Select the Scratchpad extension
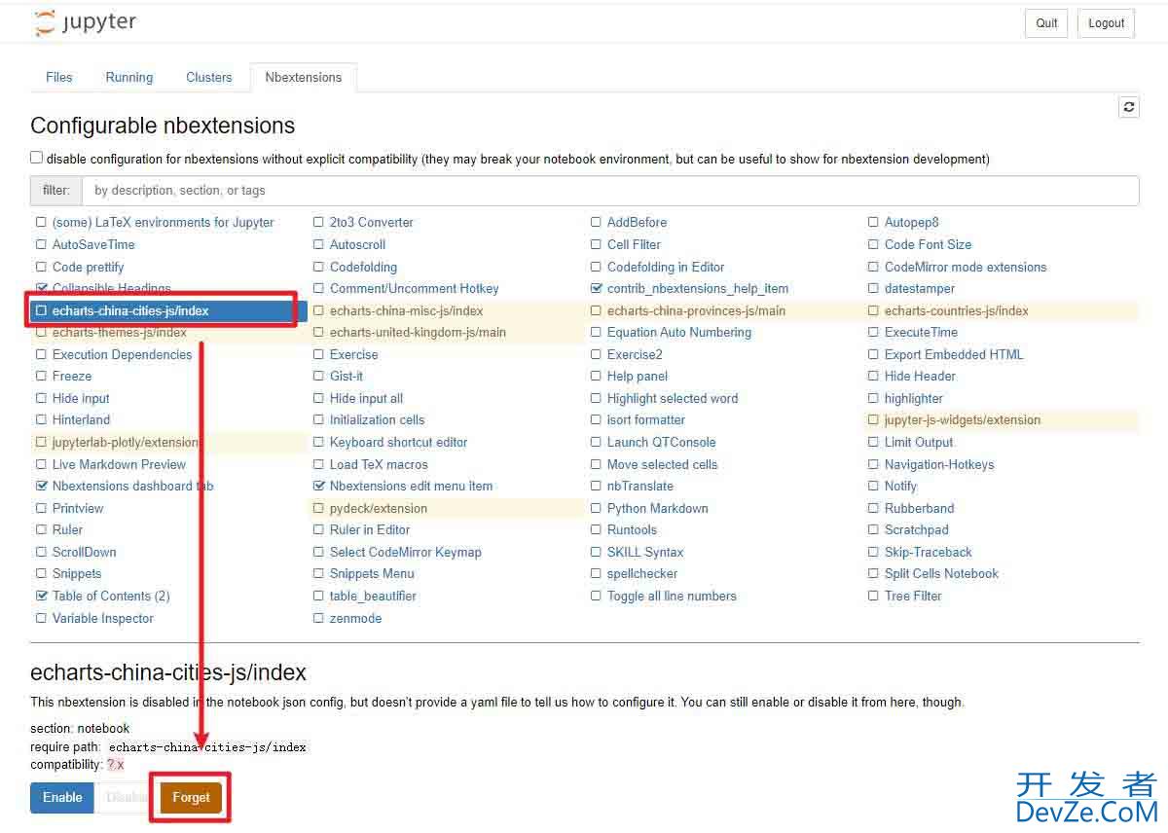 tap(917, 529)
